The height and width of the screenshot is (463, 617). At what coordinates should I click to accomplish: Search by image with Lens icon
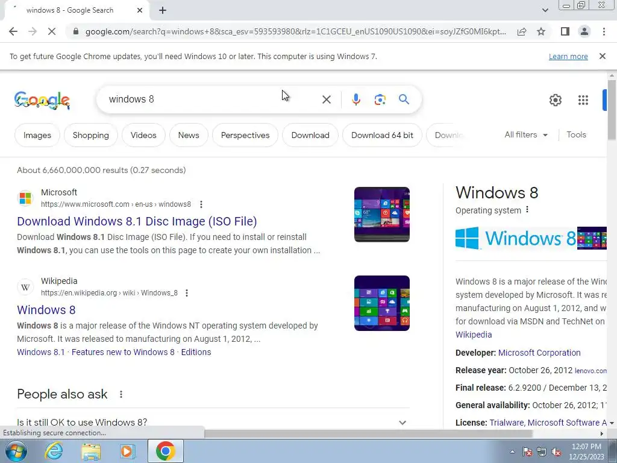click(380, 99)
